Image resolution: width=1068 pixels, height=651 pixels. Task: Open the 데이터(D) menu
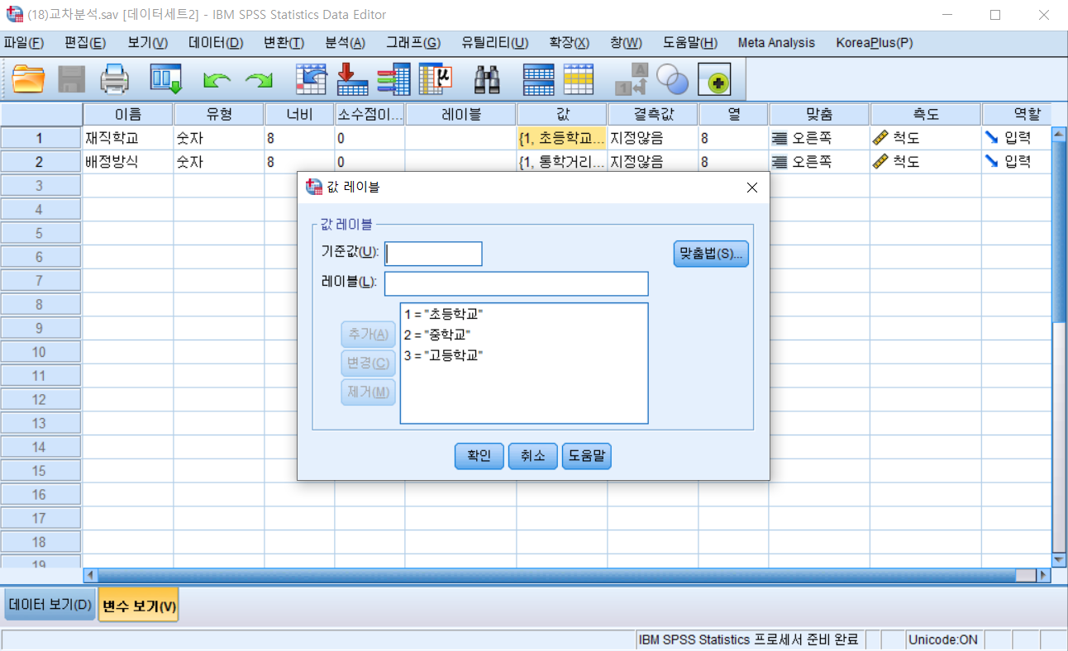pos(216,43)
